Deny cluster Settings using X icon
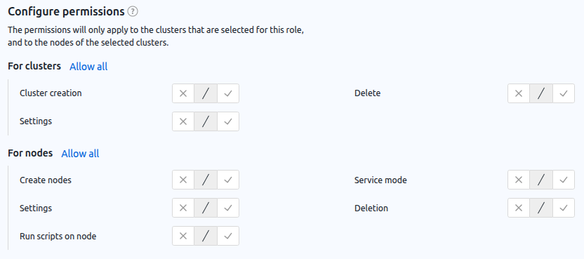Image resolution: width=584 pixels, height=259 pixels. click(183, 121)
